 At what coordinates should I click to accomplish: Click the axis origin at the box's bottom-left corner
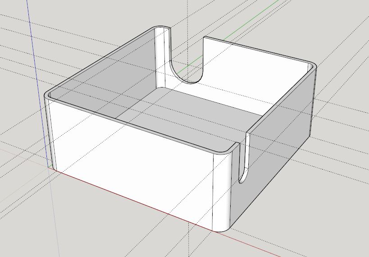tap(49, 166)
